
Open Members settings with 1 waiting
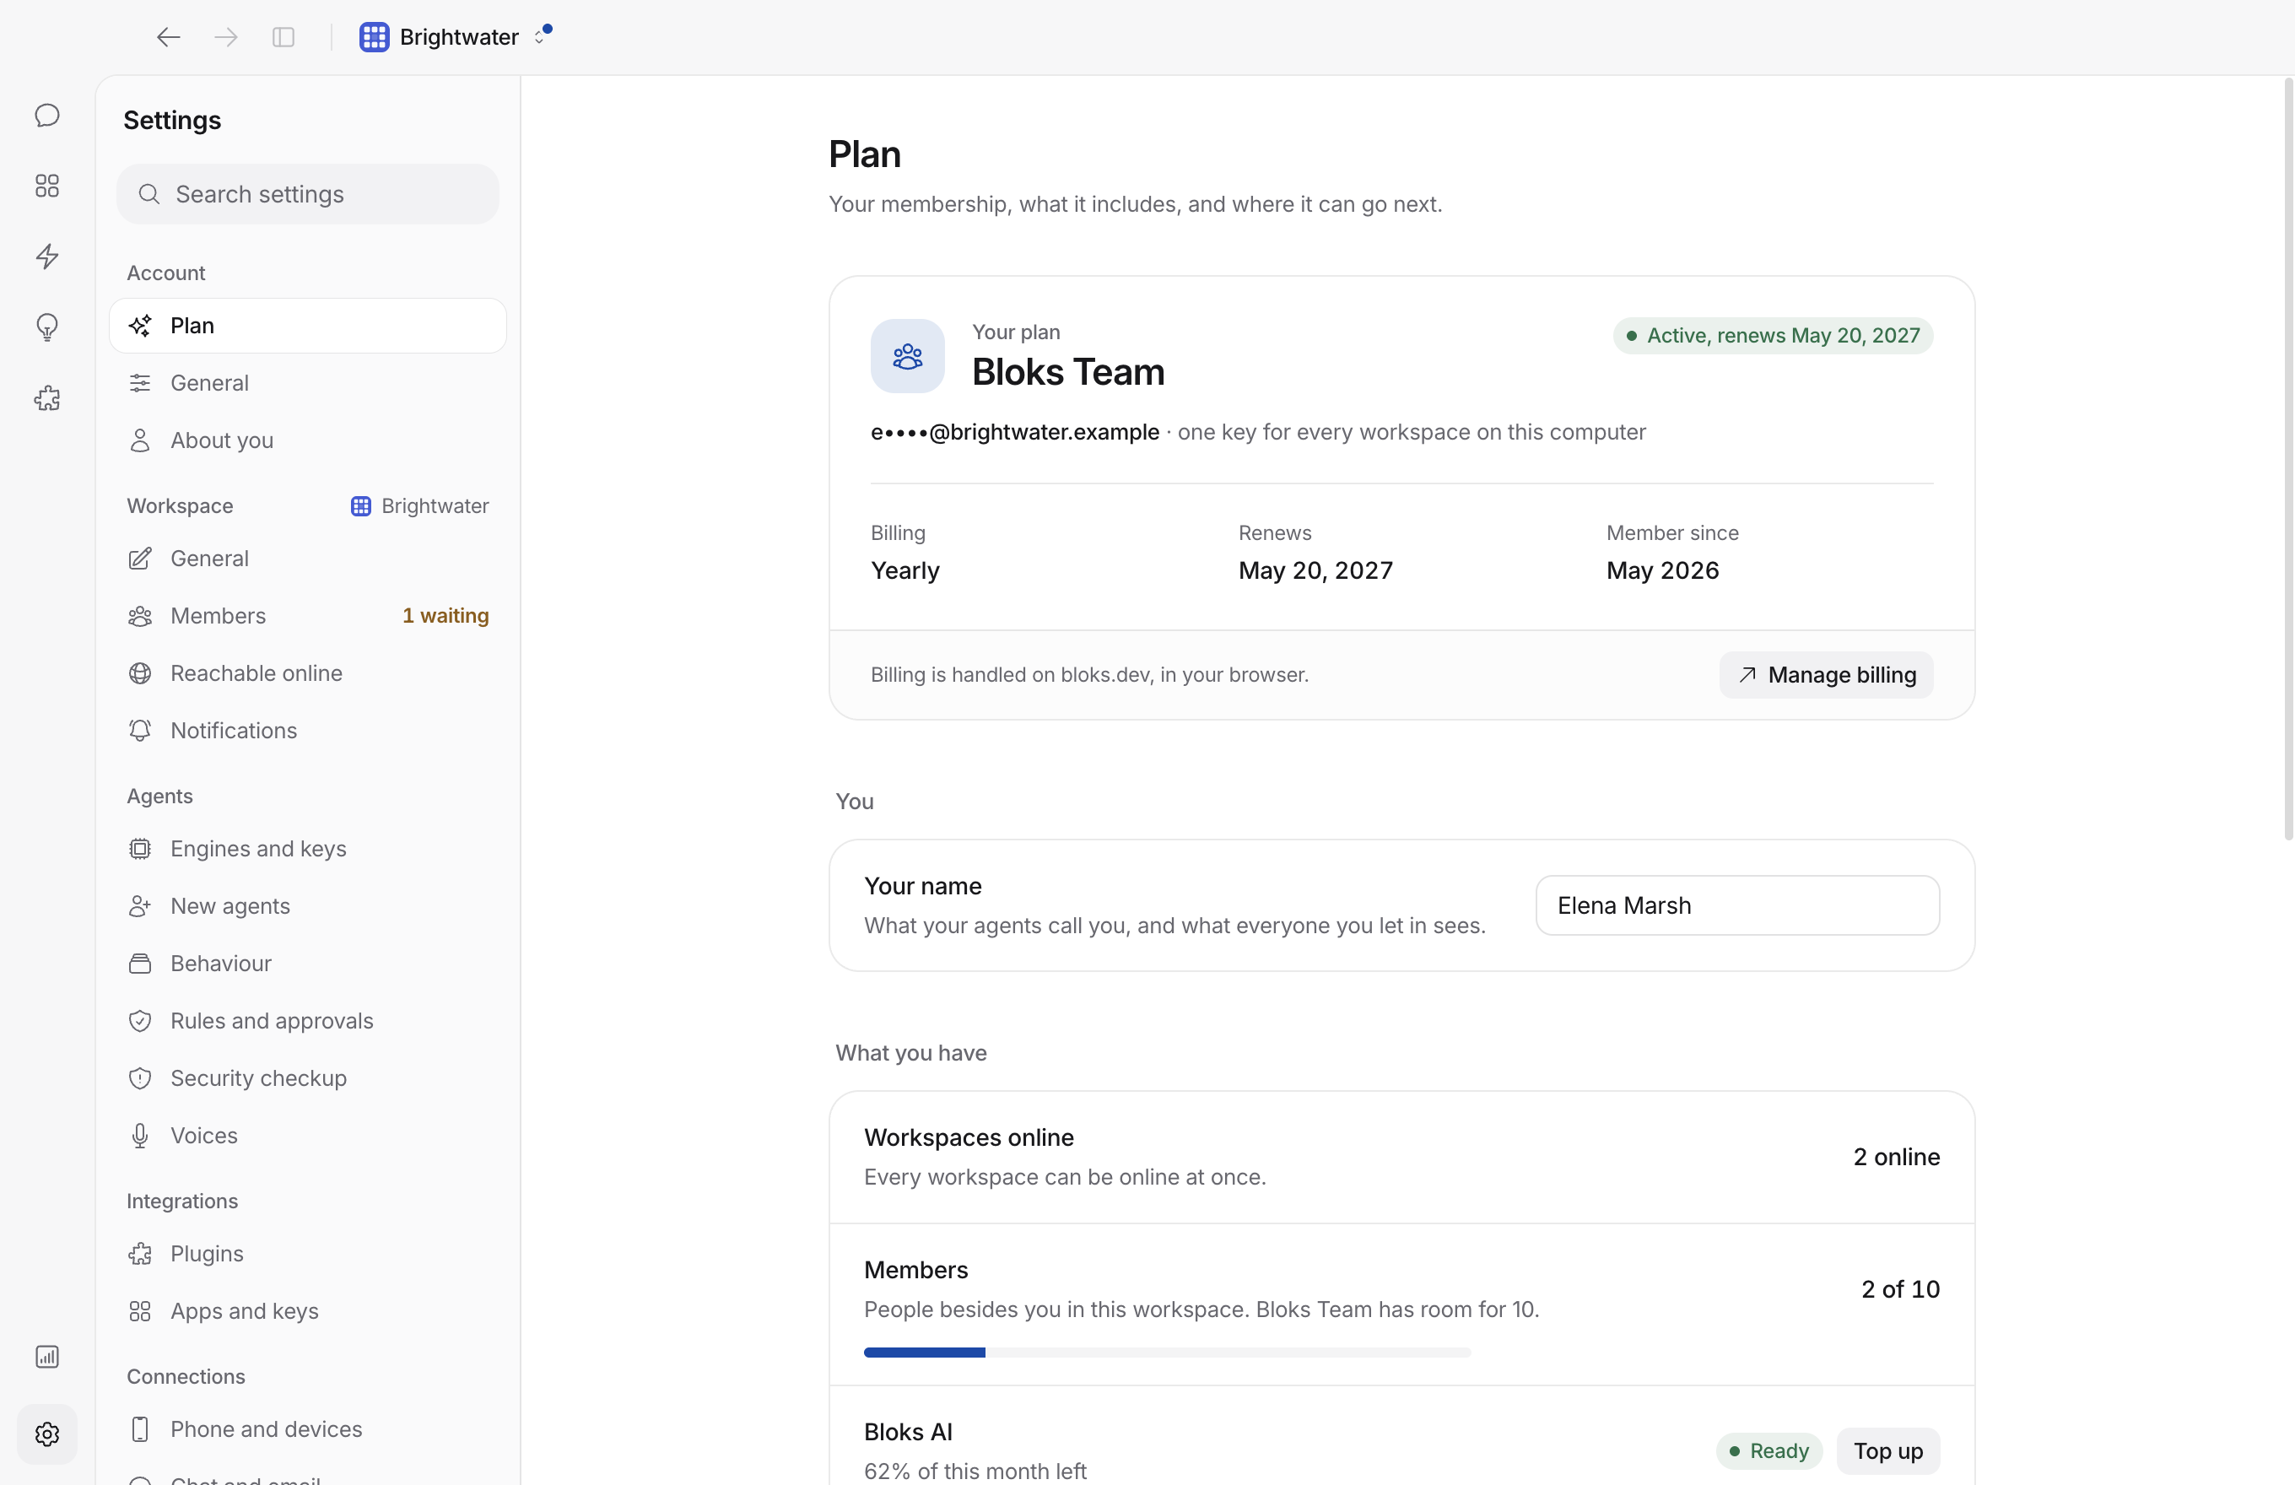(308, 616)
